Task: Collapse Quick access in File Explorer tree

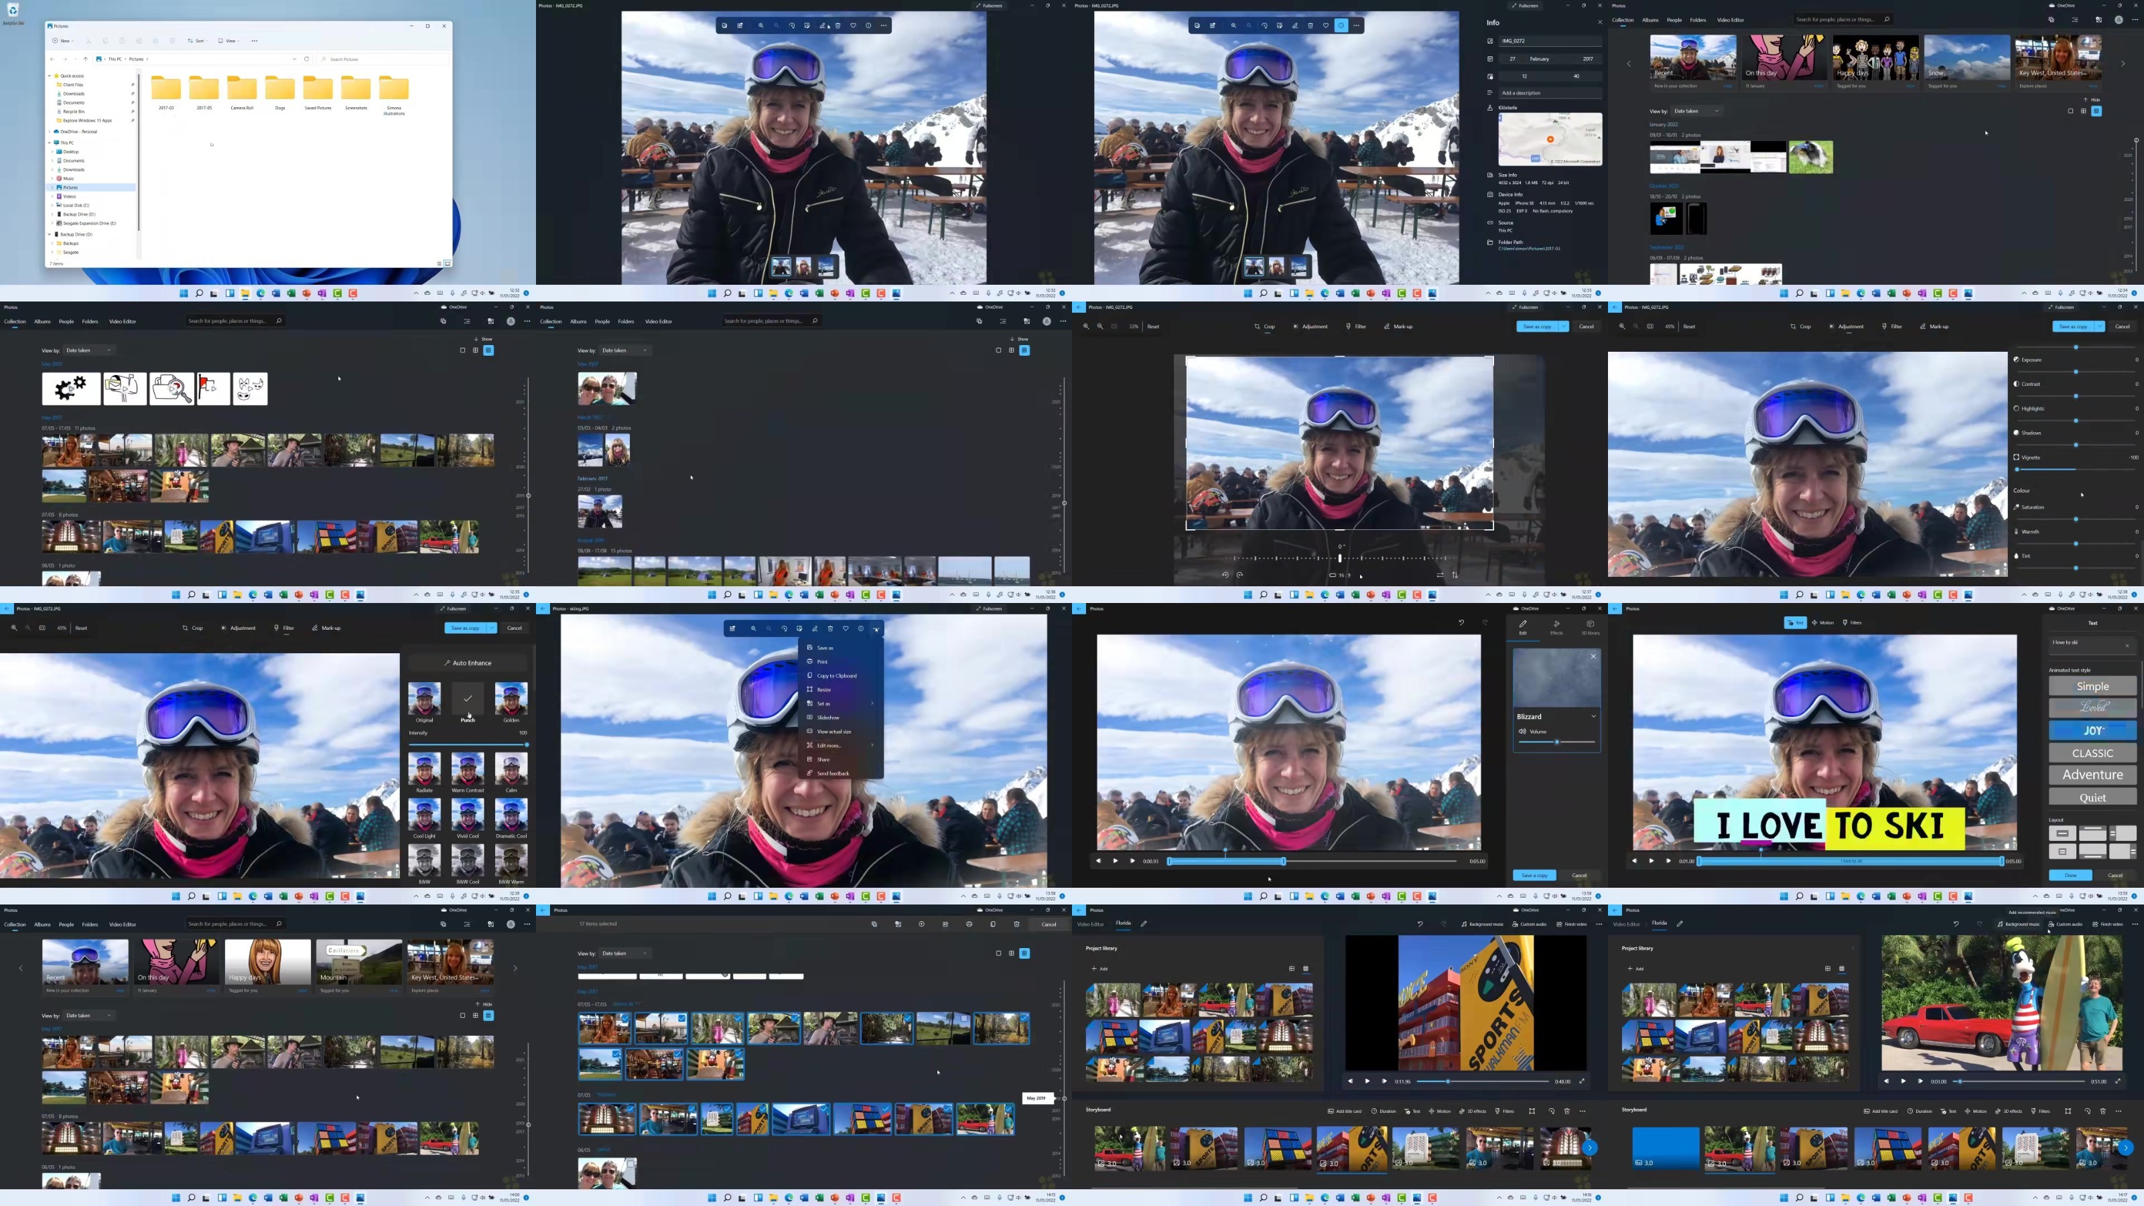Action: point(50,76)
